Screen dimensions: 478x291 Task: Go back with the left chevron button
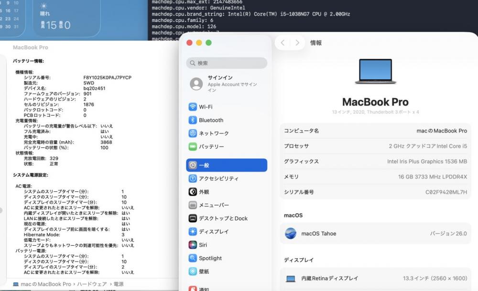tap(283, 43)
